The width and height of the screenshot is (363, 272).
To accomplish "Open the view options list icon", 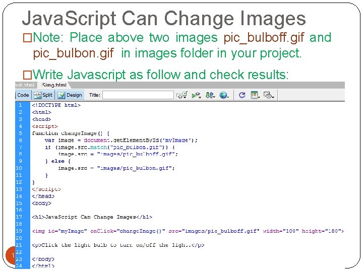I will pos(255,95).
